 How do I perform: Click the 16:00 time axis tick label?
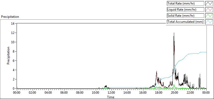[x=143, y=93]
